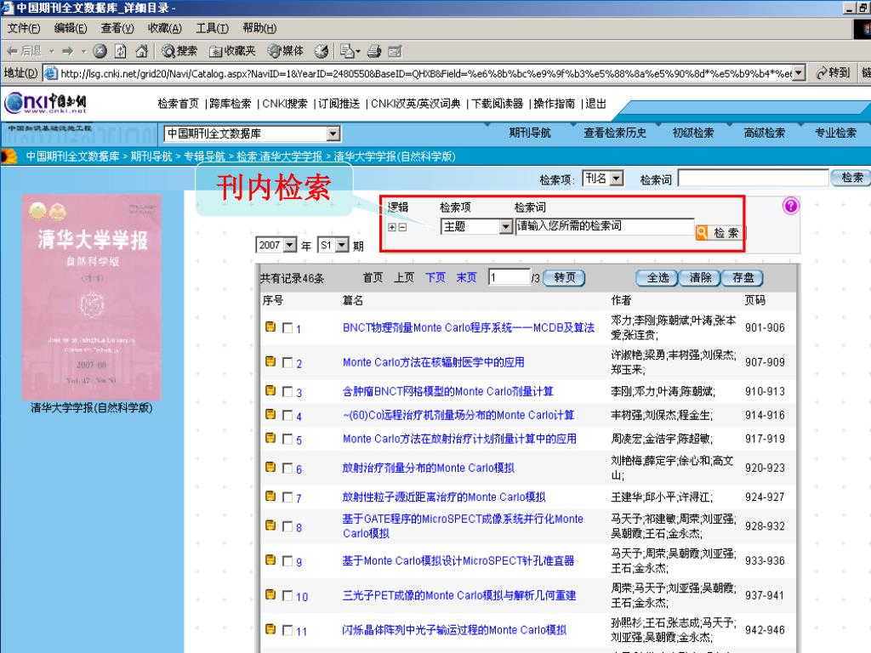Open the address bar URL dropdown arrow

pos(799,73)
